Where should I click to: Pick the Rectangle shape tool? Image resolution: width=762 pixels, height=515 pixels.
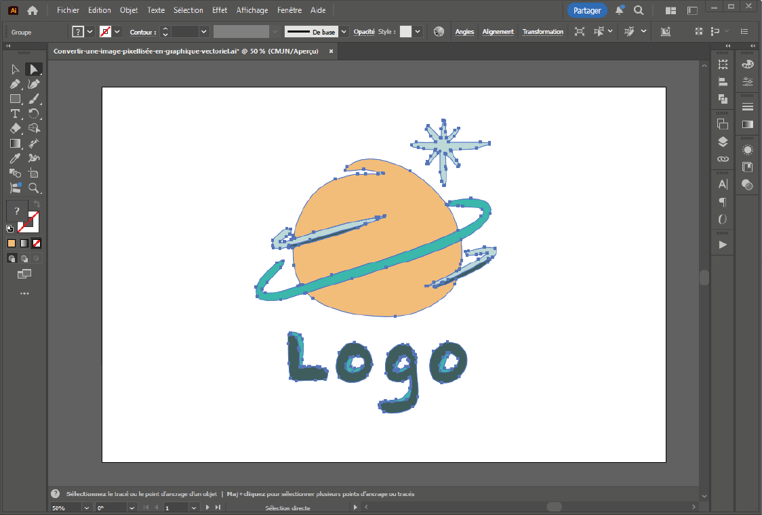click(x=15, y=99)
